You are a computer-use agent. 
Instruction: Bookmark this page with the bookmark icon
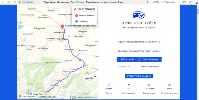pyautogui.click(x=147, y=2)
